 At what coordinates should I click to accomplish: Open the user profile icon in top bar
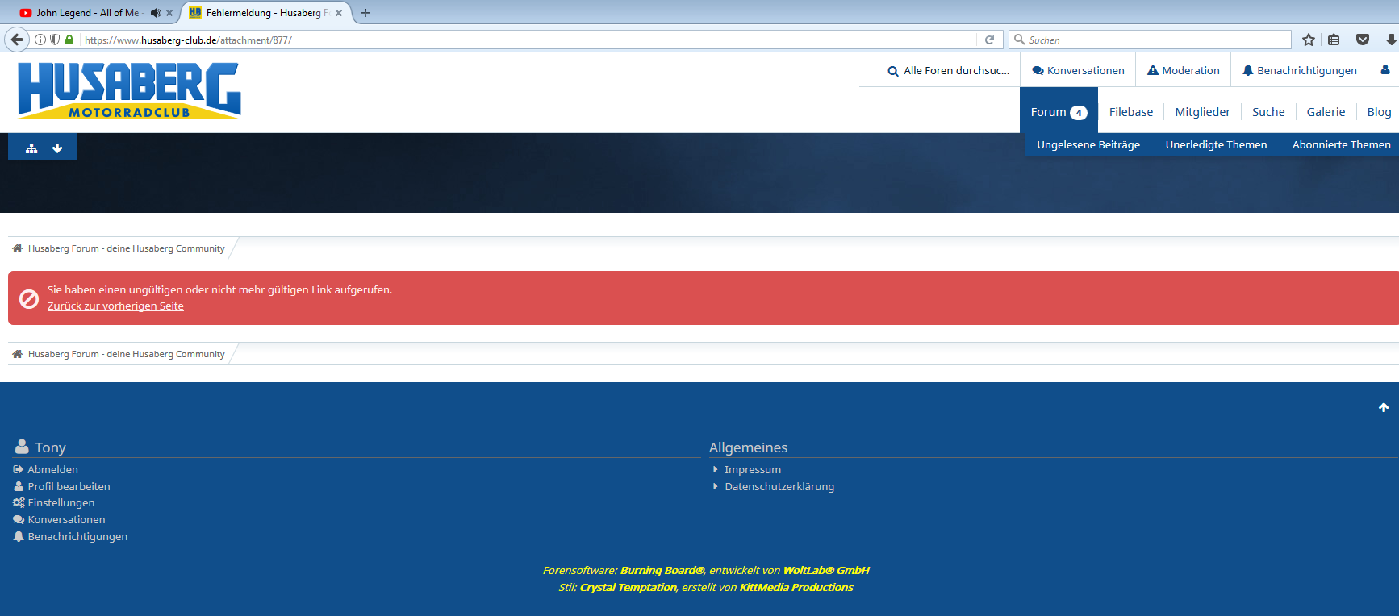point(1384,70)
